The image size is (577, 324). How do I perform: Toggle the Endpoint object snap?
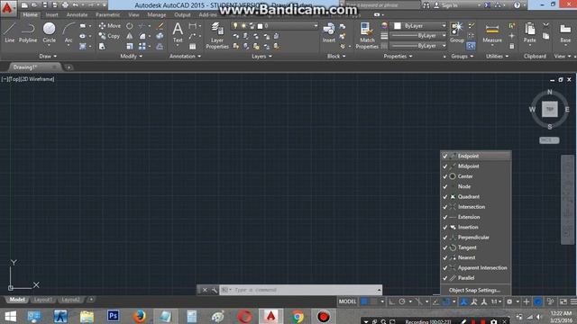476,156
